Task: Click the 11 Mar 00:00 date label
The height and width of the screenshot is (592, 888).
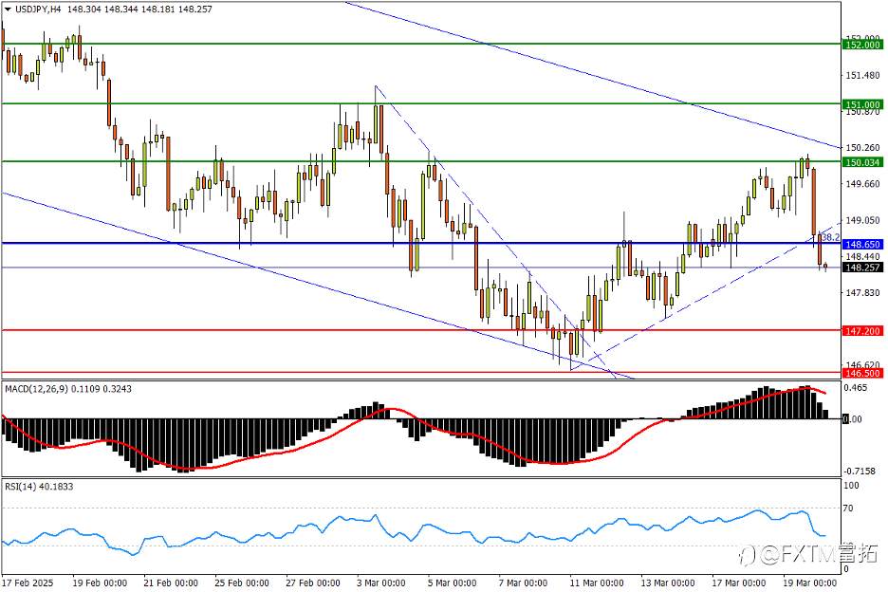Action: click(597, 583)
